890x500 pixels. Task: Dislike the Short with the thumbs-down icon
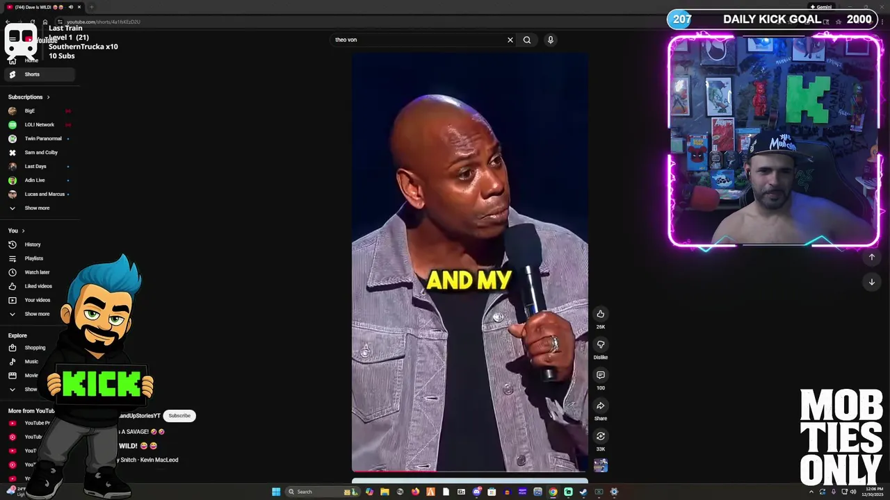[601, 344]
